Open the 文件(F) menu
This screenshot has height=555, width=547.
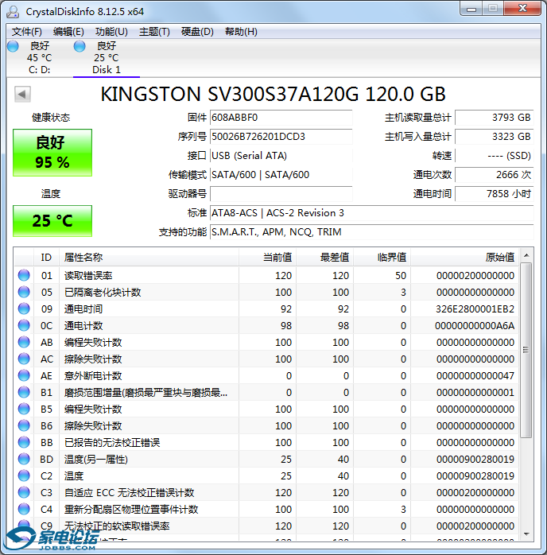pyautogui.click(x=27, y=32)
